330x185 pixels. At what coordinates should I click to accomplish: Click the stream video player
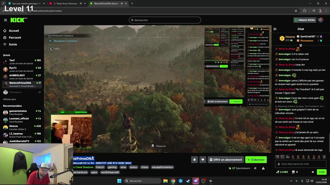coord(158,89)
